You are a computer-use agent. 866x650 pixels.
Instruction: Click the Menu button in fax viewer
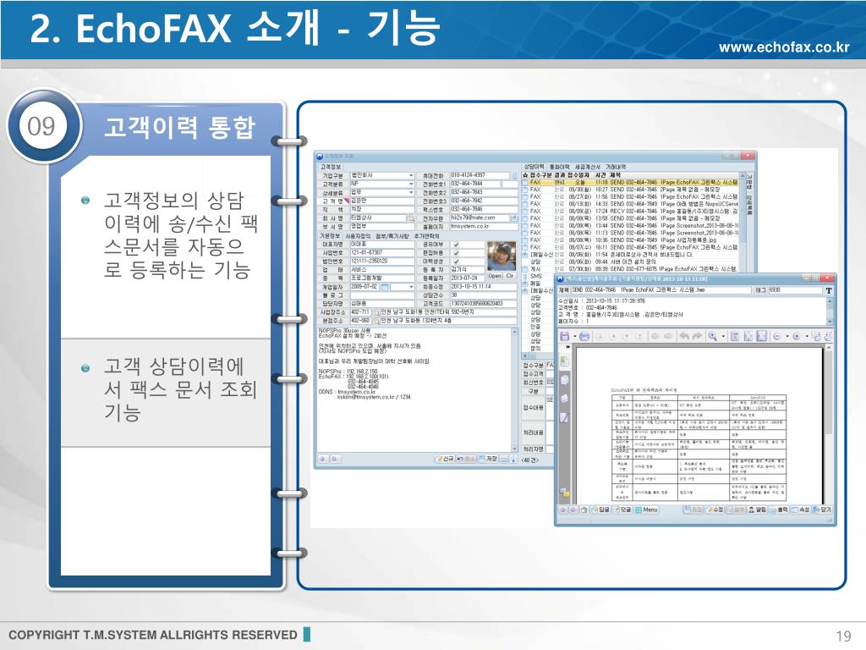tap(646, 510)
